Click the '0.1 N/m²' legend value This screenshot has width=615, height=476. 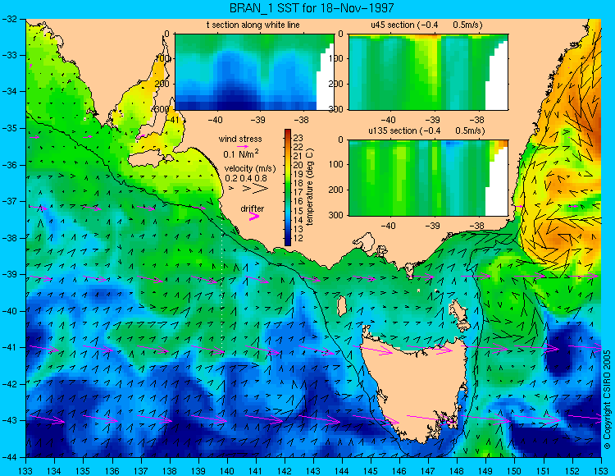(x=241, y=153)
